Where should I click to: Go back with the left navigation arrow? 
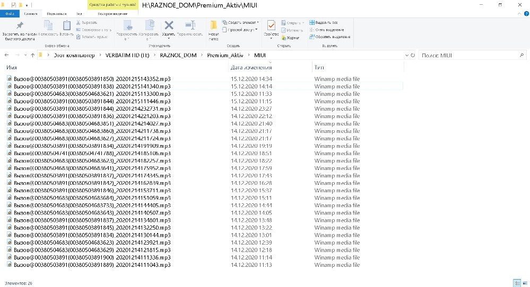[x=7, y=55]
